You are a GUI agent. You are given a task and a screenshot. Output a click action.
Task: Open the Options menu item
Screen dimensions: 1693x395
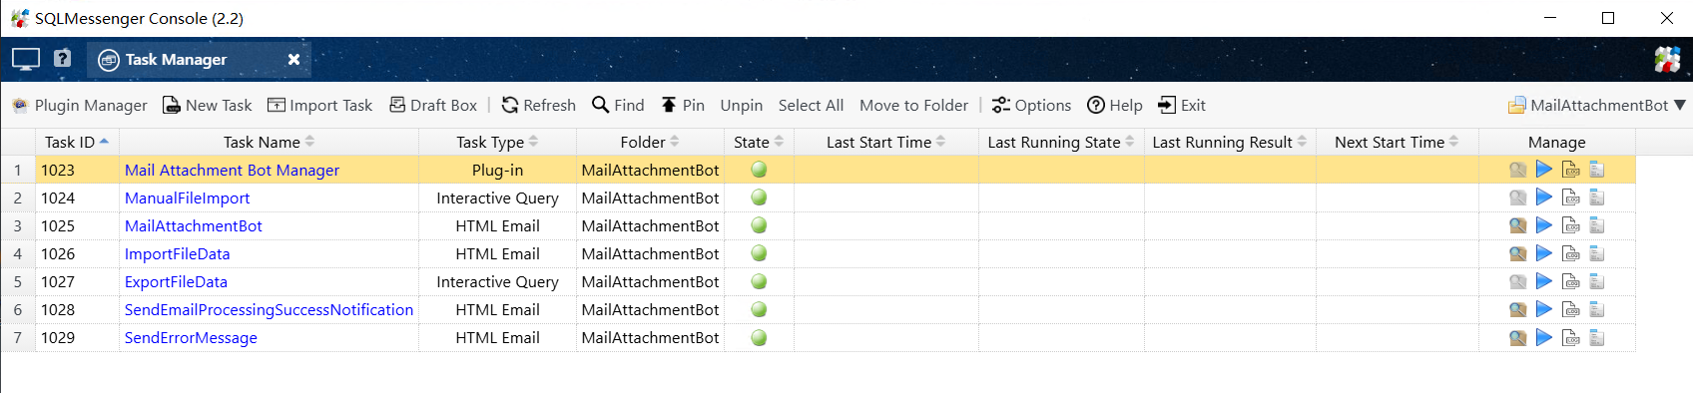click(1031, 106)
